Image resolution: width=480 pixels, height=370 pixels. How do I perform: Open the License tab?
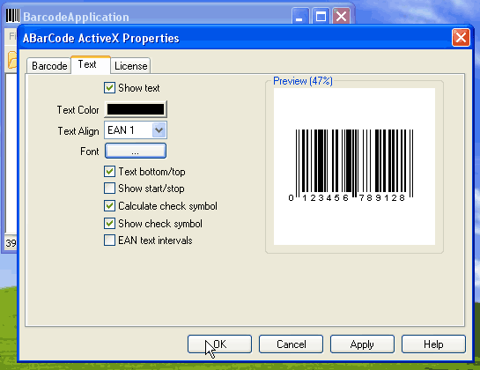point(130,66)
